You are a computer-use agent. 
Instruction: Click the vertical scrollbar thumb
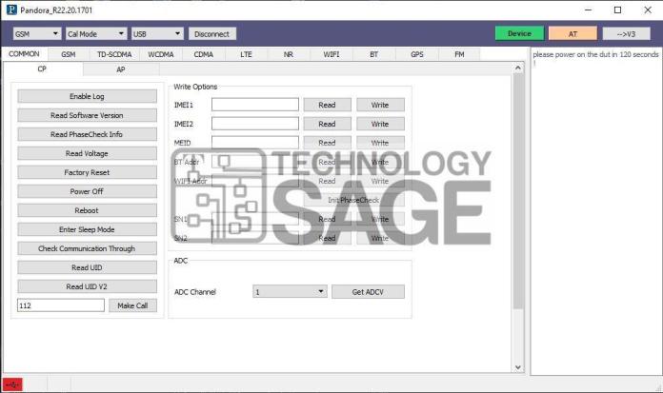(x=518, y=191)
